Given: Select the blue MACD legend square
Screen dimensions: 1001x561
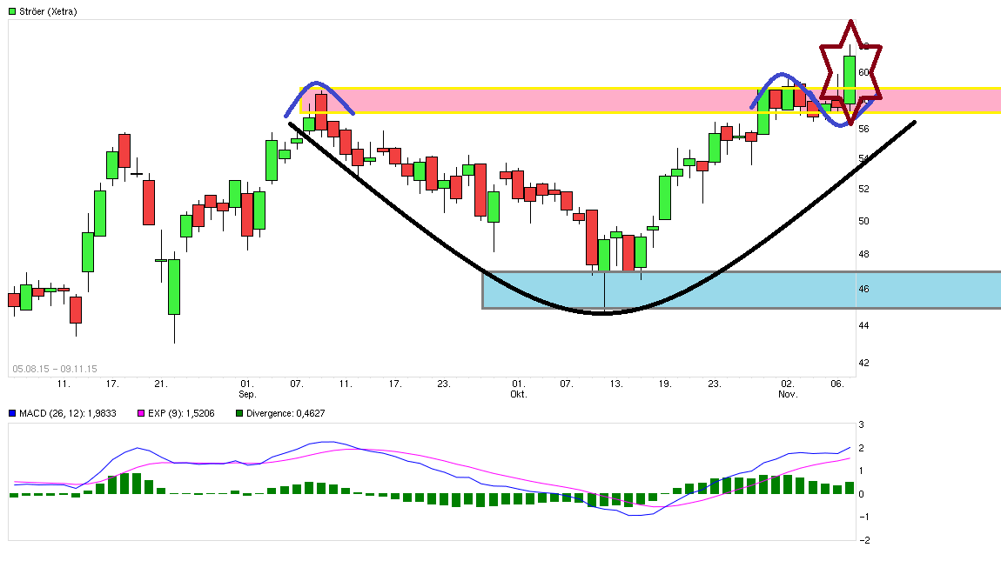Looking at the screenshot, I should tap(13, 414).
